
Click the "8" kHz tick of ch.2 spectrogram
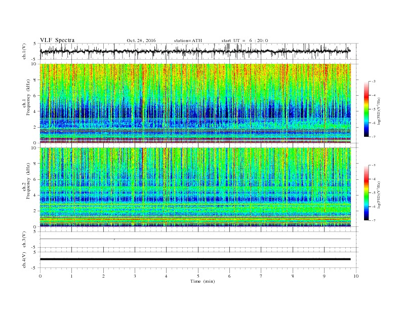click(35, 164)
